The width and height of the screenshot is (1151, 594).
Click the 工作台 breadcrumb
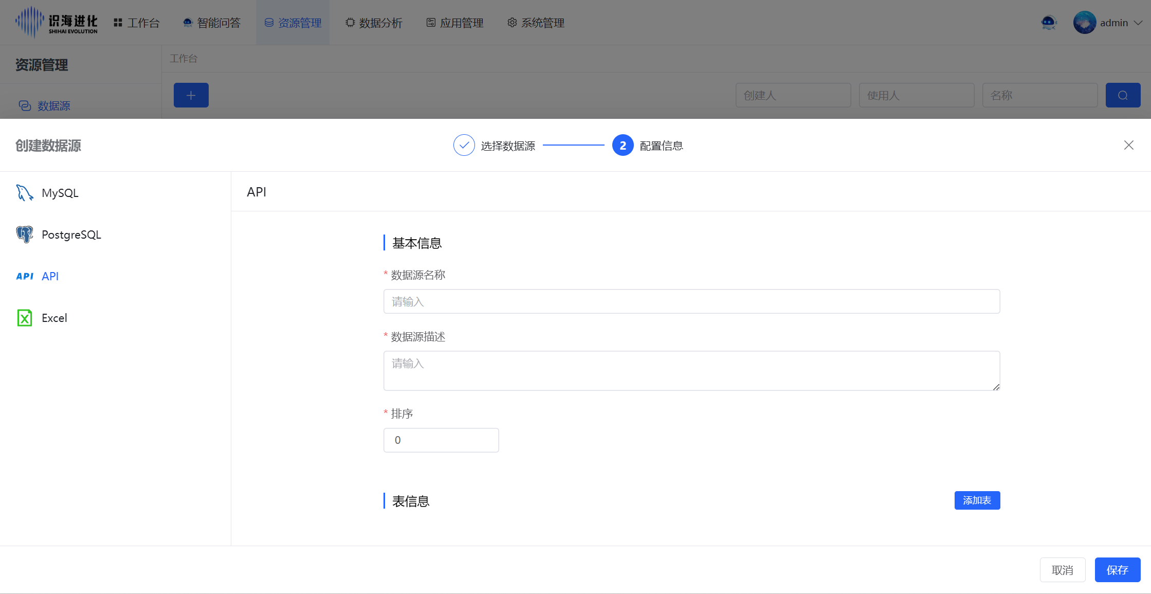184,59
